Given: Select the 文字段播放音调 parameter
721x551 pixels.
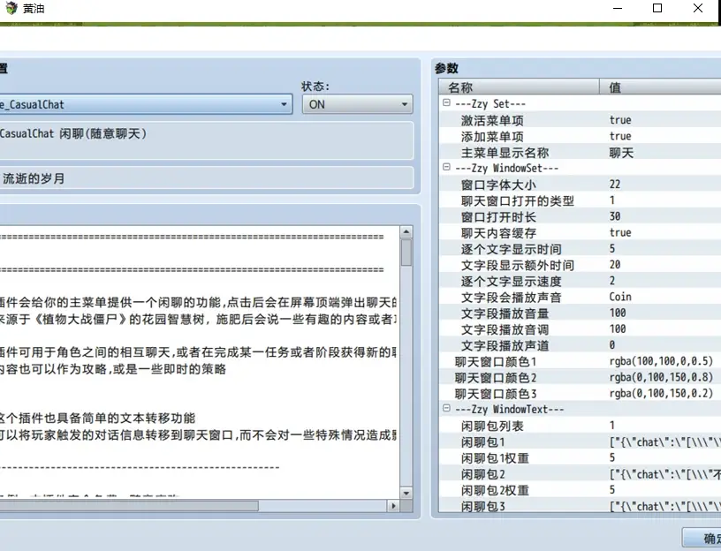Looking at the screenshot, I should click(581, 329).
